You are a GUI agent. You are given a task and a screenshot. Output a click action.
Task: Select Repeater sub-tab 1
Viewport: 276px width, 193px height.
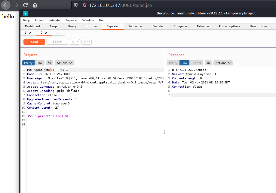click(26, 33)
